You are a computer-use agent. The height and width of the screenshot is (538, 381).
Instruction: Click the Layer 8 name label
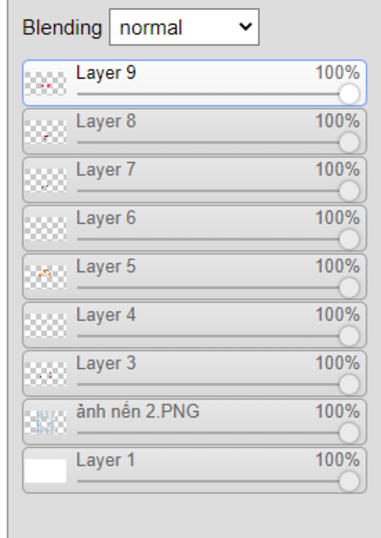pos(106,122)
